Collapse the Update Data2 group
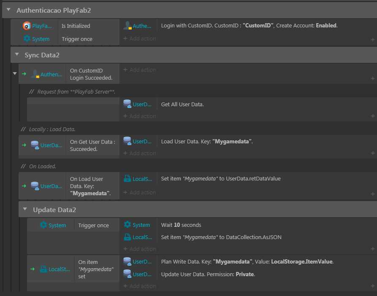 (x=25, y=209)
